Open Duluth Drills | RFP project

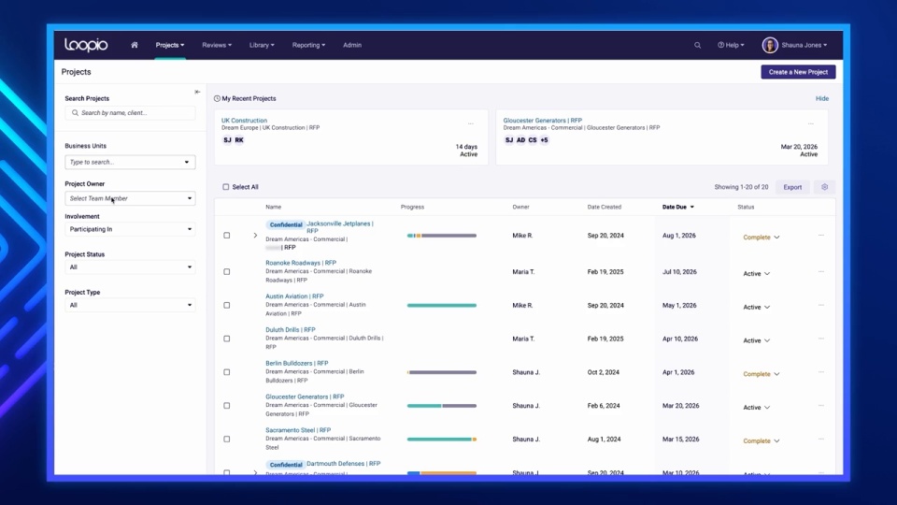[291, 330]
